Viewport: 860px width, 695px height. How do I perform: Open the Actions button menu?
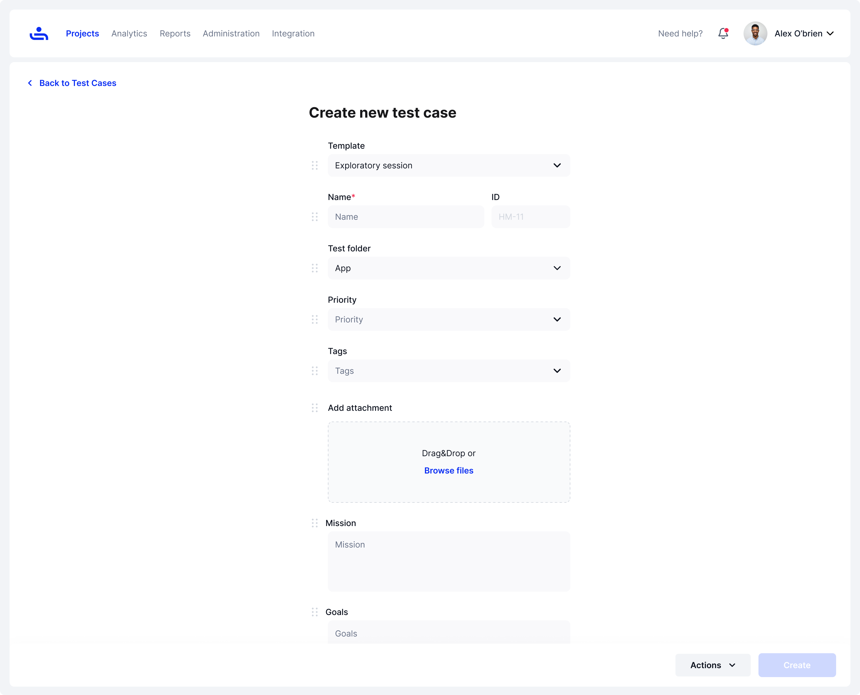tap(712, 665)
